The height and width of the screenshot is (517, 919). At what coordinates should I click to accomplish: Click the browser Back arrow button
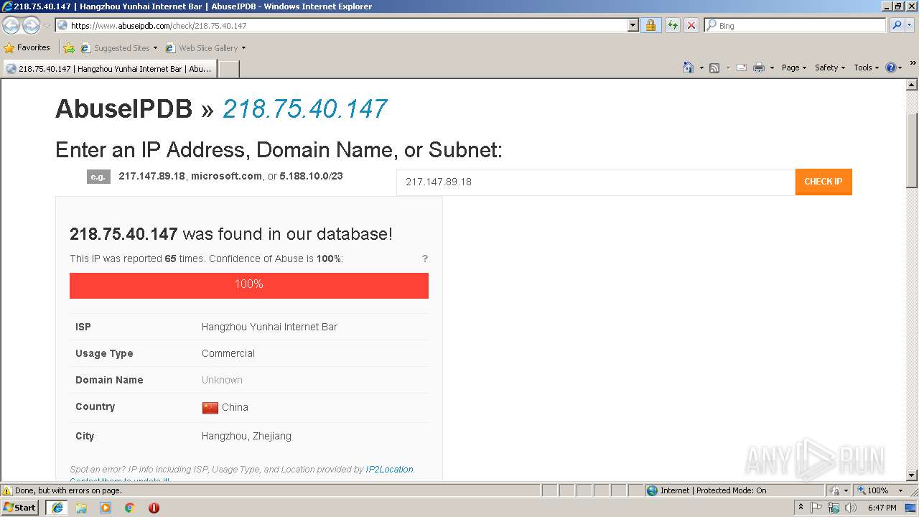tap(11, 26)
